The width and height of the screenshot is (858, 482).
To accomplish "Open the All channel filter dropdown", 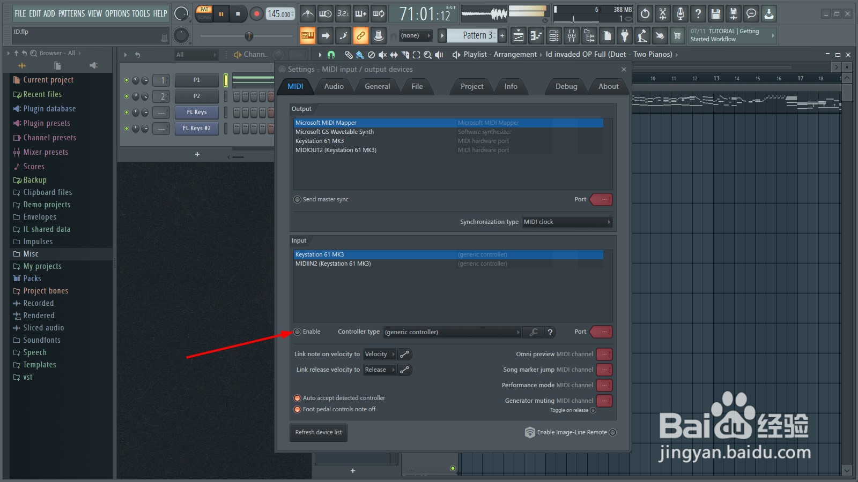I will [196, 55].
